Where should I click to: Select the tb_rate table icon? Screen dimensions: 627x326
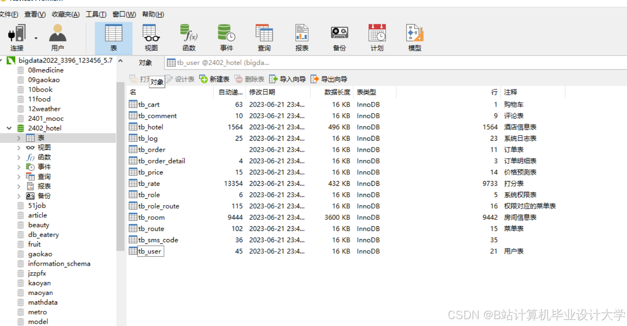coord(133,183)
